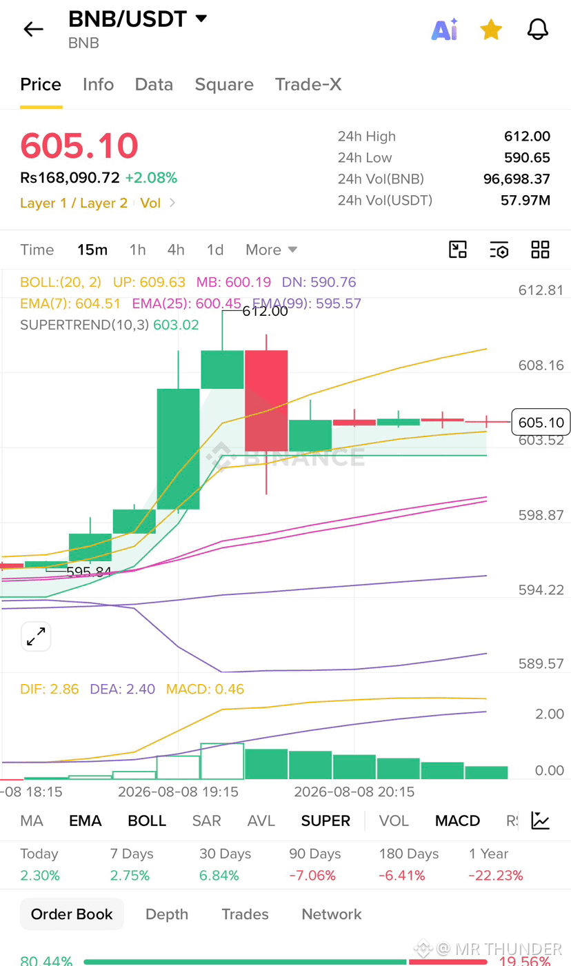Toggle the SAR indicator
Viewport: 571px width, 966px height.
(207, 821)
